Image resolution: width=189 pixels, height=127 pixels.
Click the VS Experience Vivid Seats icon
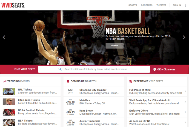pos(131,81)
